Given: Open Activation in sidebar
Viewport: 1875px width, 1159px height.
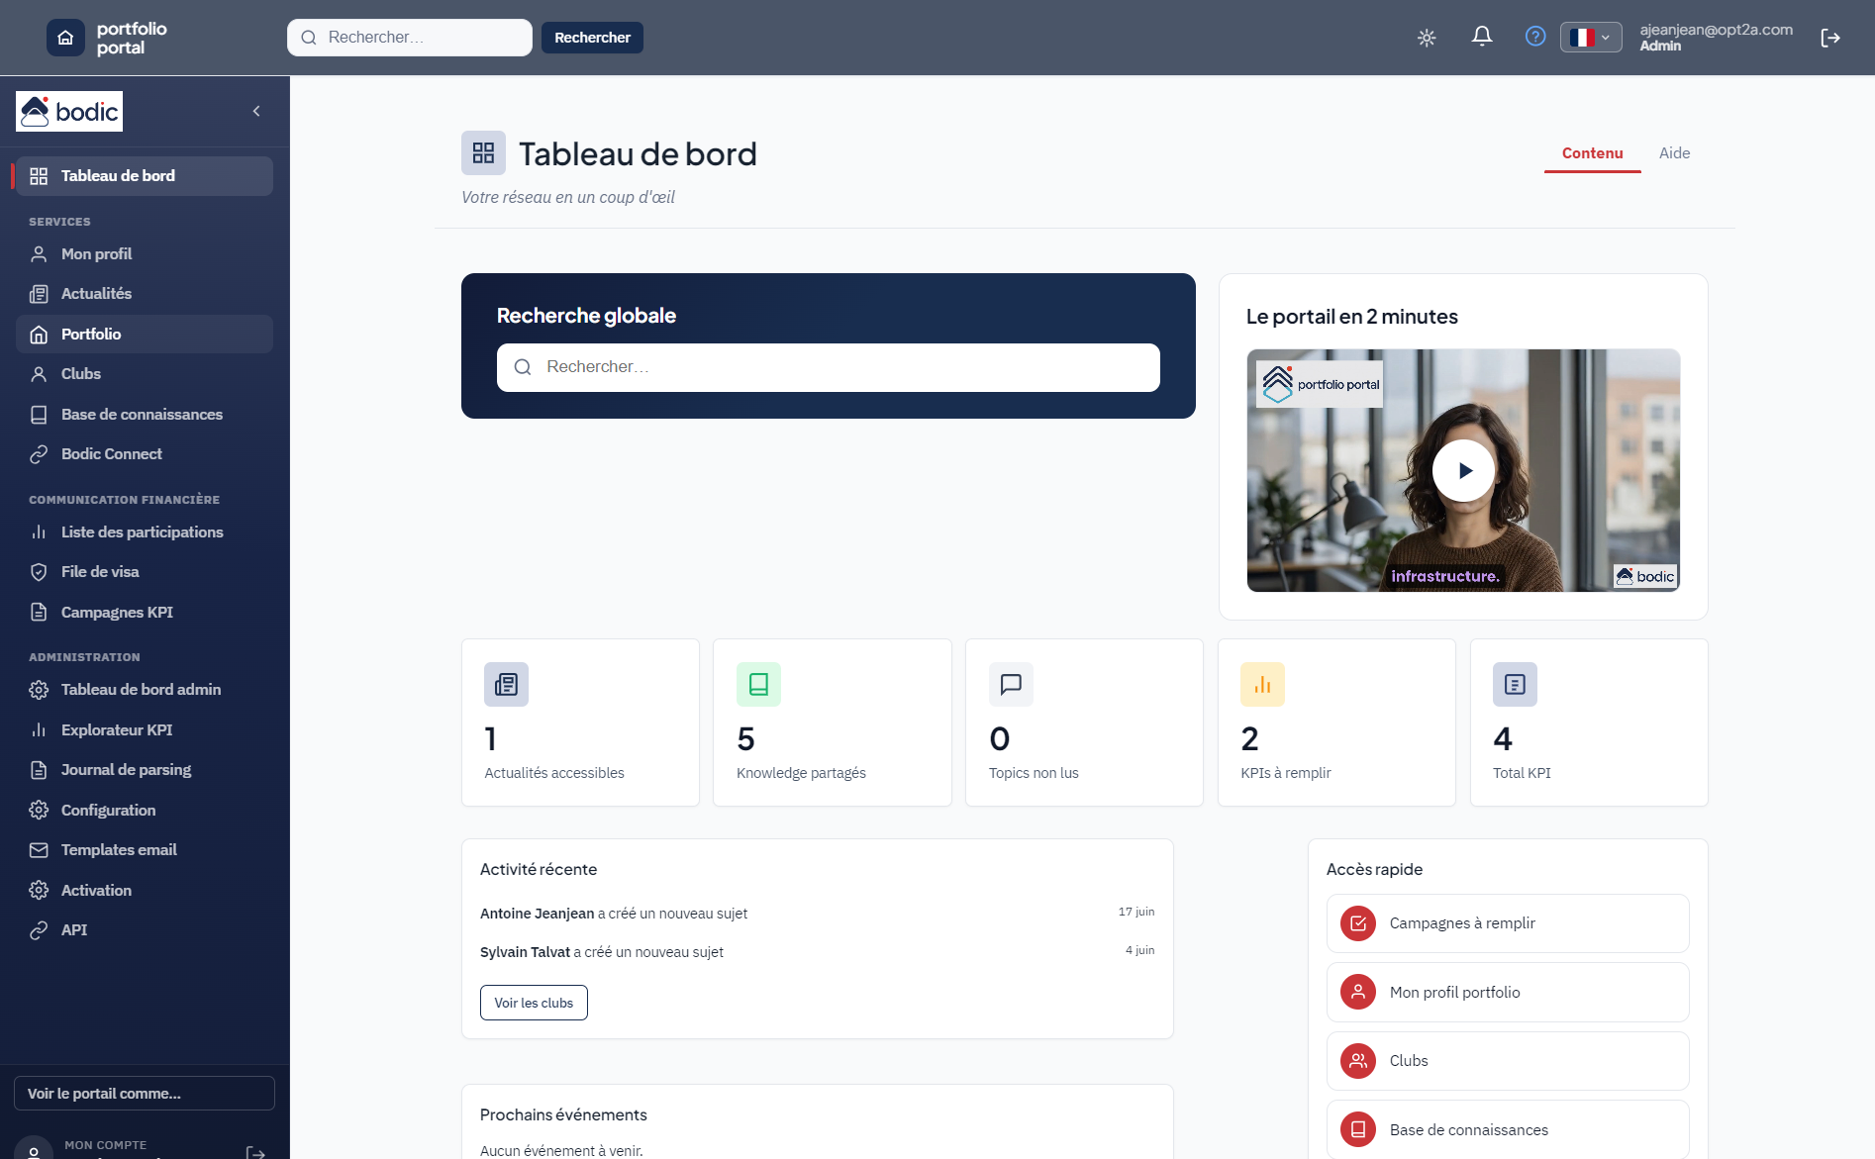Looking at the screenshot, I should [145, 891].
